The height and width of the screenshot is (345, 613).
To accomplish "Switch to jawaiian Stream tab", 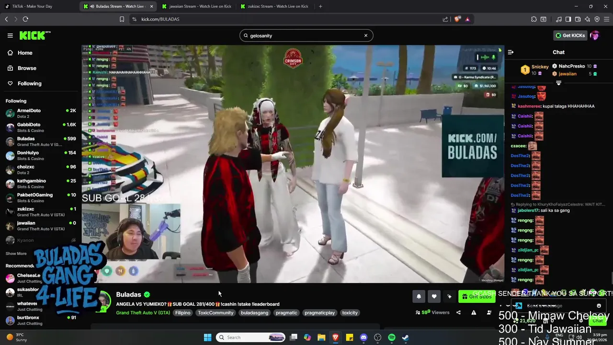I will coord(196,6).
